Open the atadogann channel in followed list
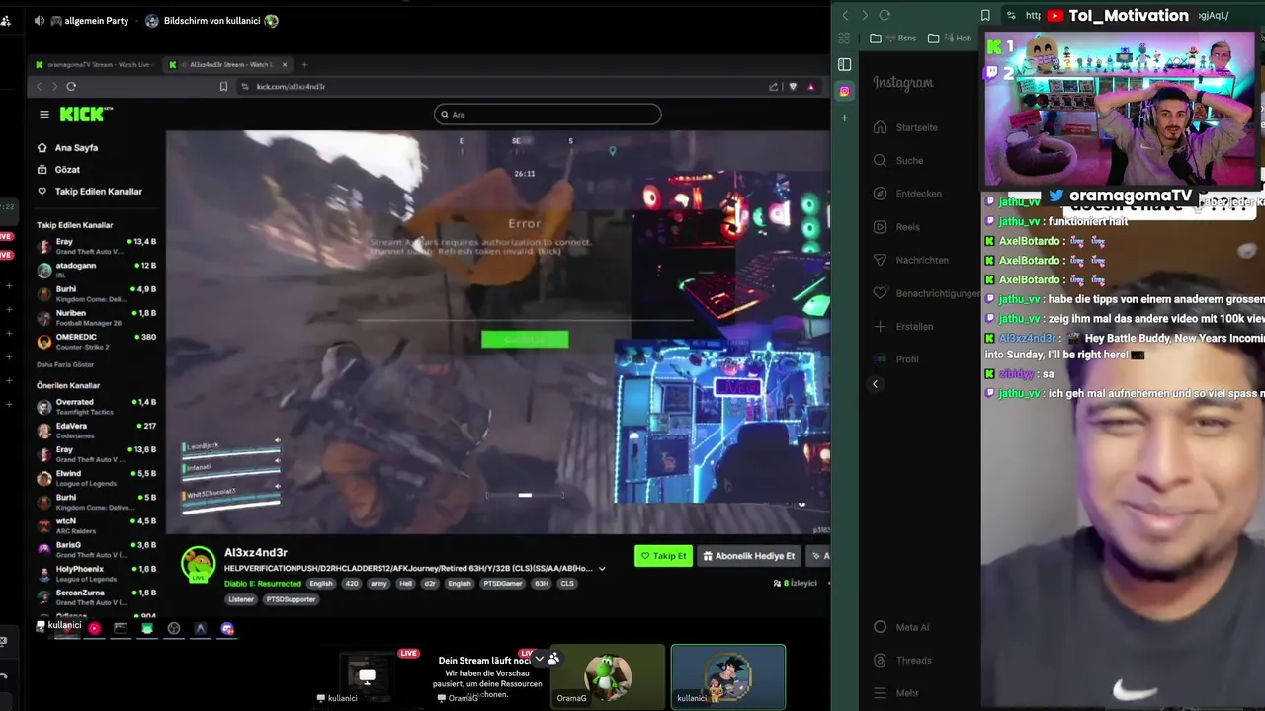The image size is (1265, 711). coord(96,270)
